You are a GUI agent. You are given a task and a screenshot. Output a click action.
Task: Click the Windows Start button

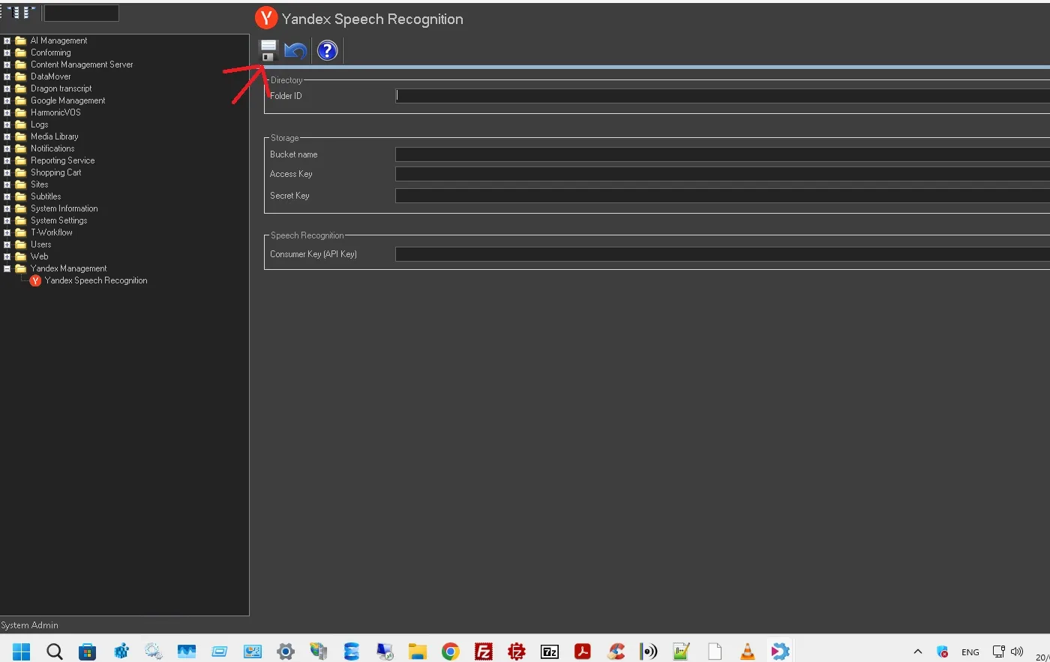click(x=21, y=651)
